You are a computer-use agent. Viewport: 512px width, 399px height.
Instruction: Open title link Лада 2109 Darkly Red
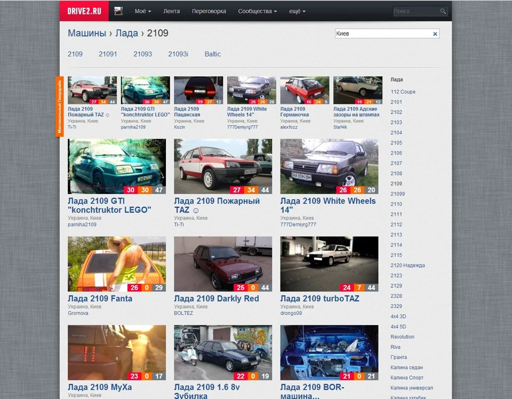click(217, 298)
